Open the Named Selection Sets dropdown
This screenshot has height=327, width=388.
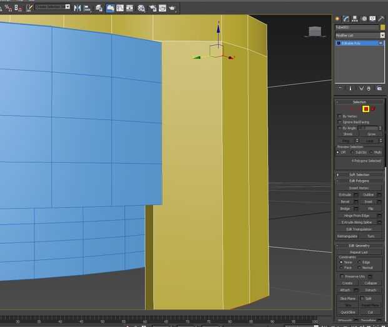68,7
